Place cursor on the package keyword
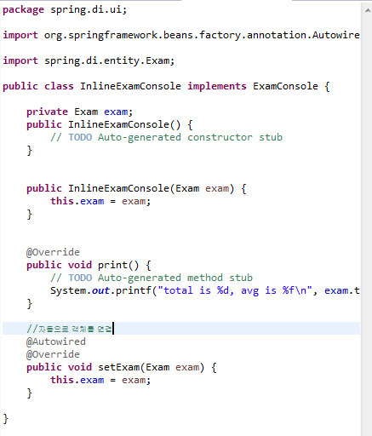372x436 pixels. click(x=23, y=10)
